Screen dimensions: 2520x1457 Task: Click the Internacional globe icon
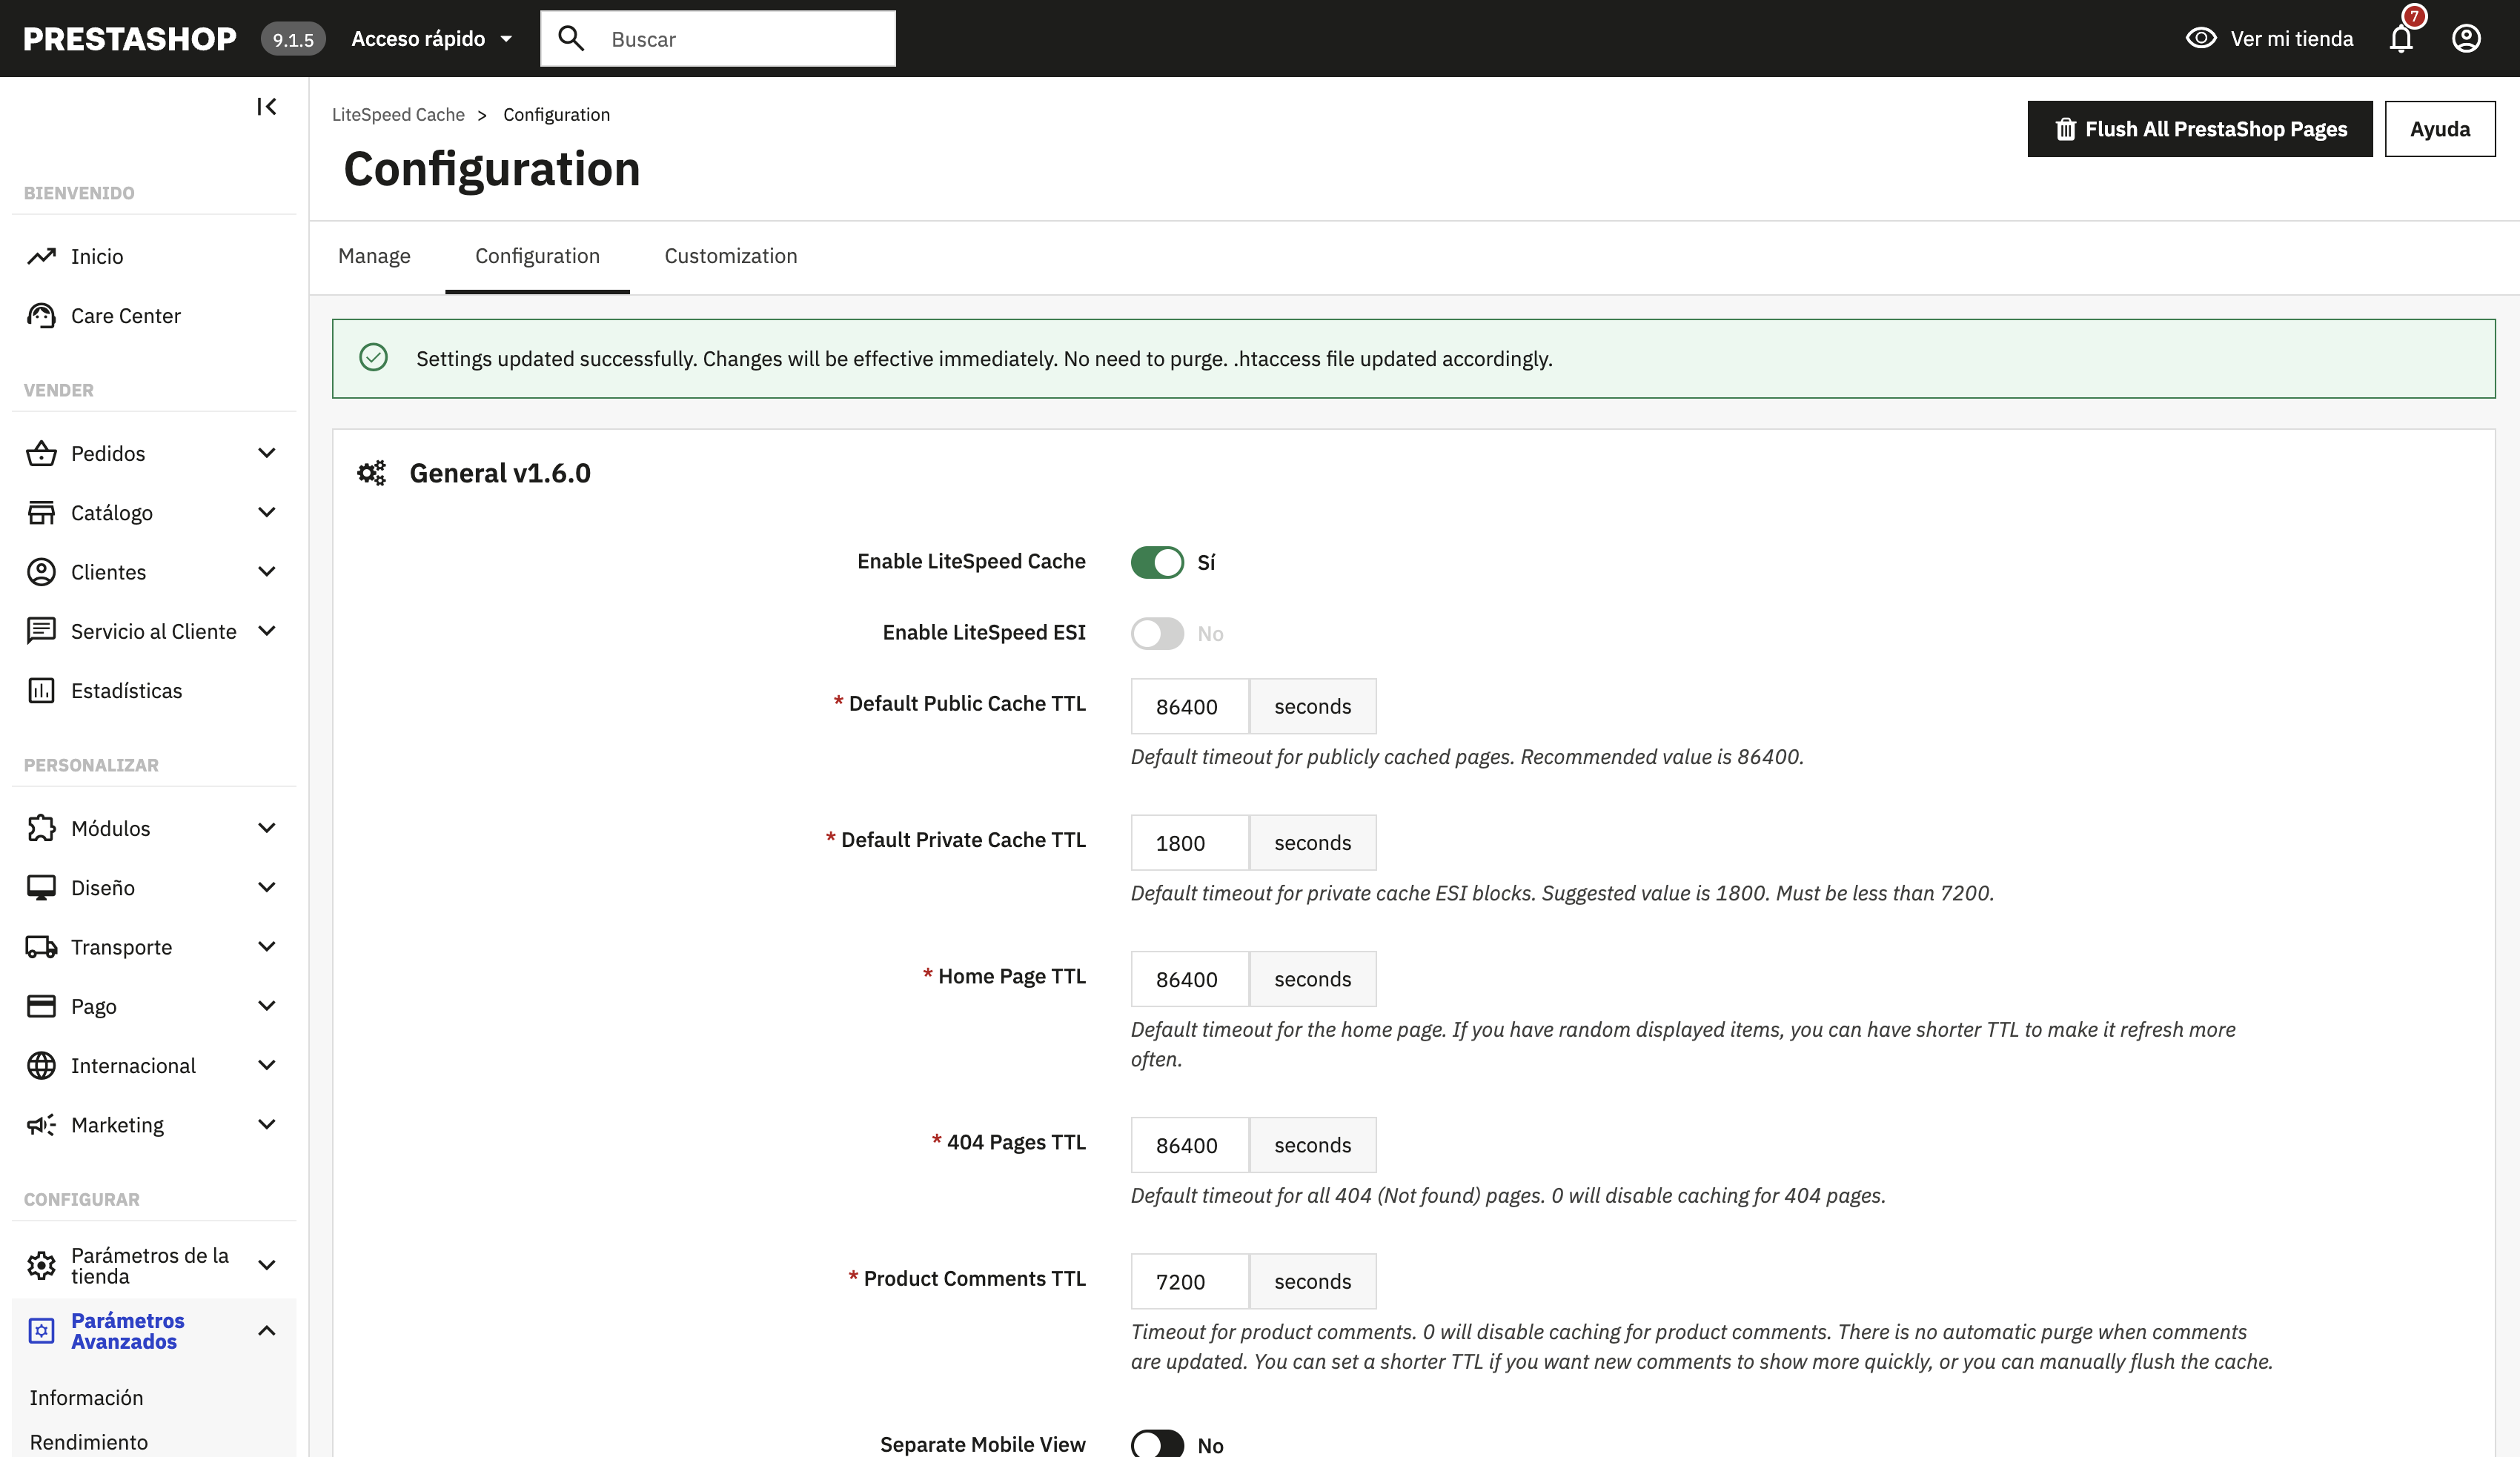pos(41,1065)
